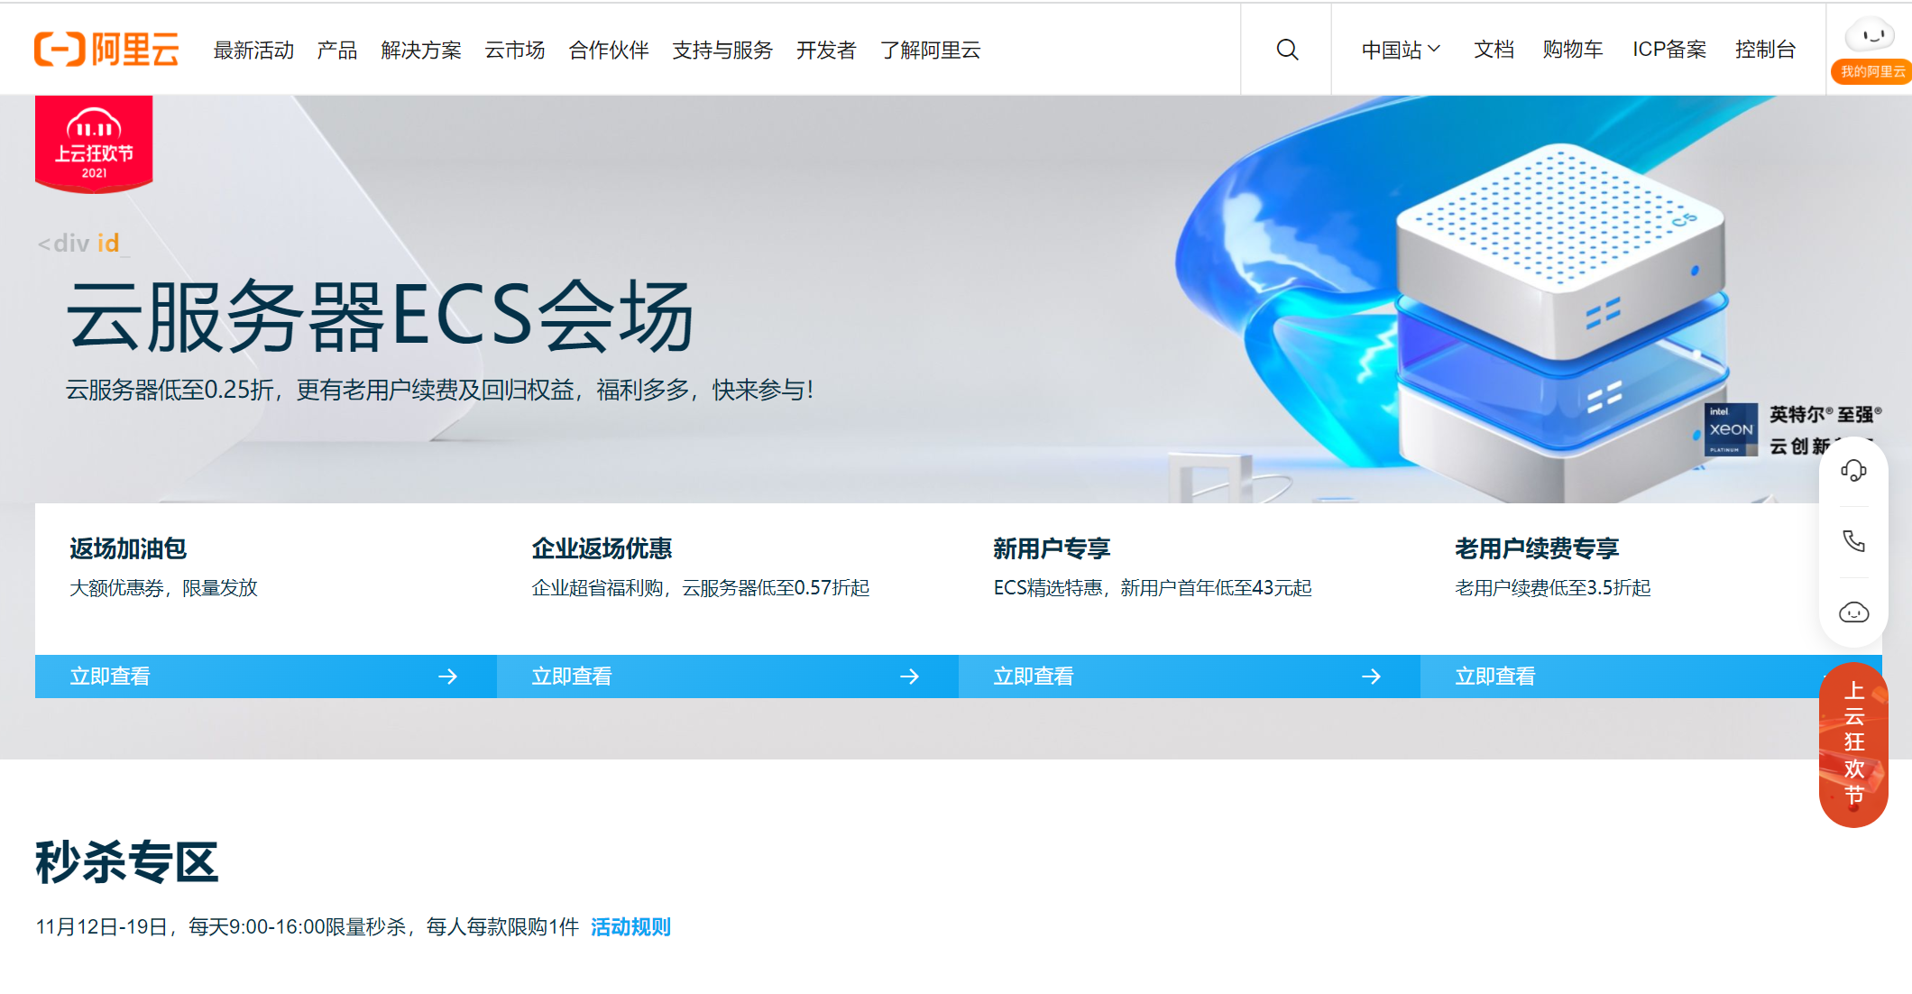Image resolution: width=1912 pixels, height=994 pixels.
Task: Open the 活动规则 link
Action: point(630,926)
